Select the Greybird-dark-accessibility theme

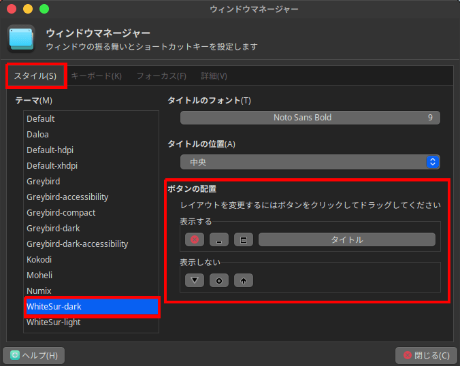(91, 244)
